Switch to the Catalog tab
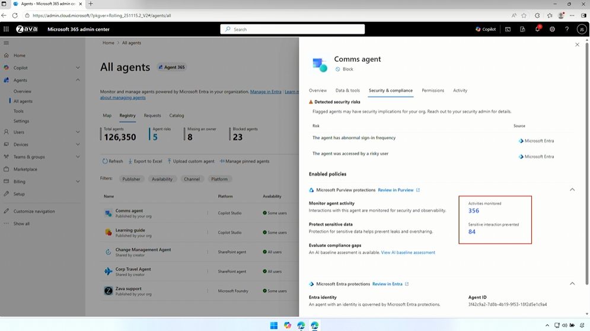This screenshot has width=590, height=331. pos(177,116)
